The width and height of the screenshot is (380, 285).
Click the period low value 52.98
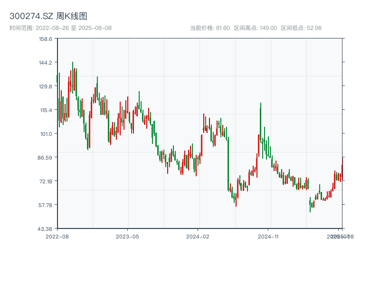click(x=314, y=28)
